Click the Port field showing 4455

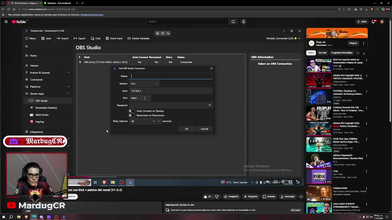pos(140,98)
